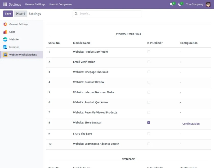Select the Invoicing icon in the sidebar
Screen dimensions: 214x168
[5, 47]
